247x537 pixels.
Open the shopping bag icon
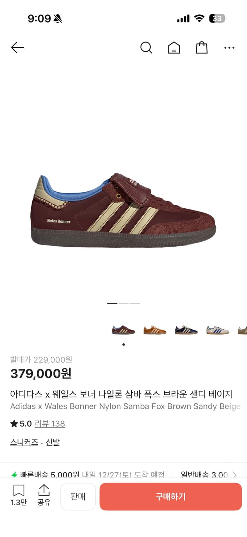click(202, 48)
